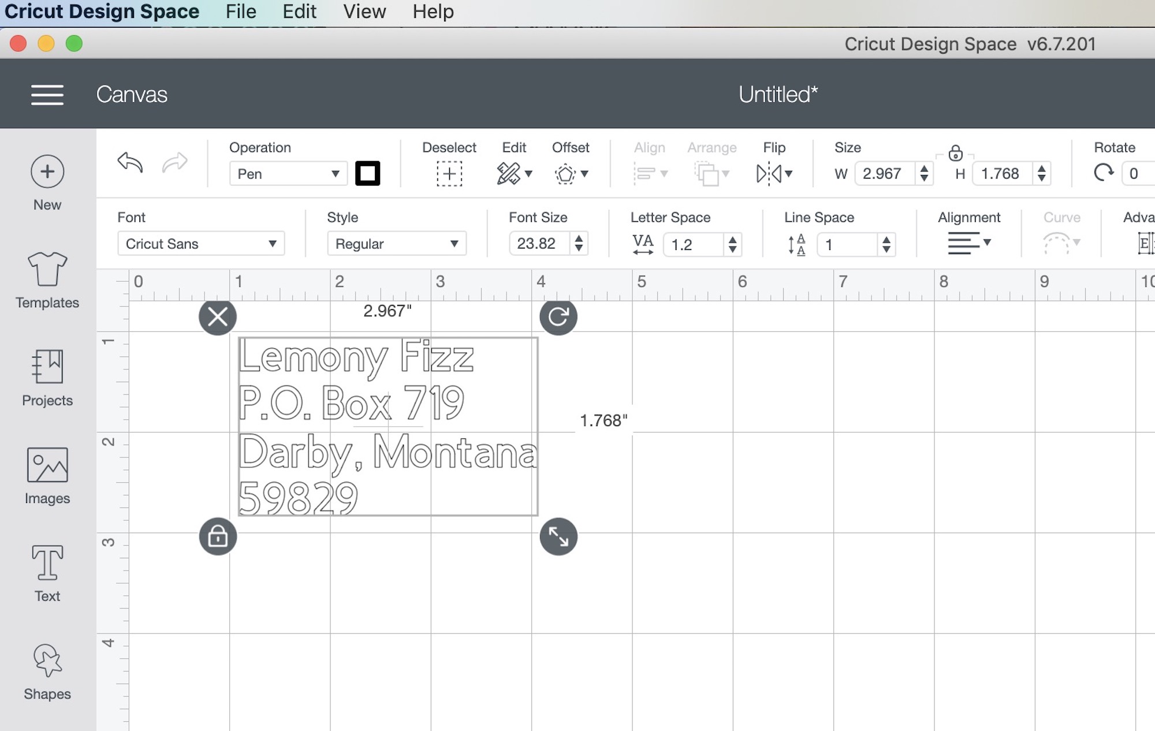Open the Regular style dropdown
The height and width of the screenshot is (731, 1155).
pos(397,244)
